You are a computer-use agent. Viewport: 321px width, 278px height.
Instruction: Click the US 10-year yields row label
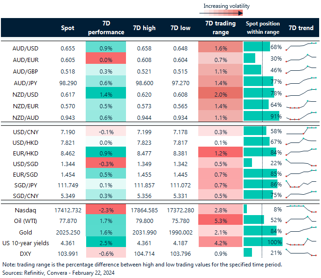27,241
